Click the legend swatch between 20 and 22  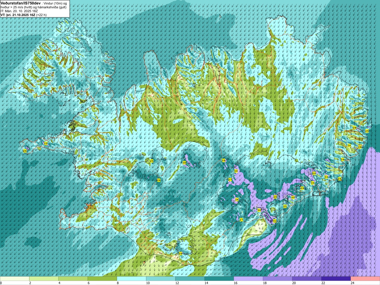pyautogui.click(x=307, y=278)
